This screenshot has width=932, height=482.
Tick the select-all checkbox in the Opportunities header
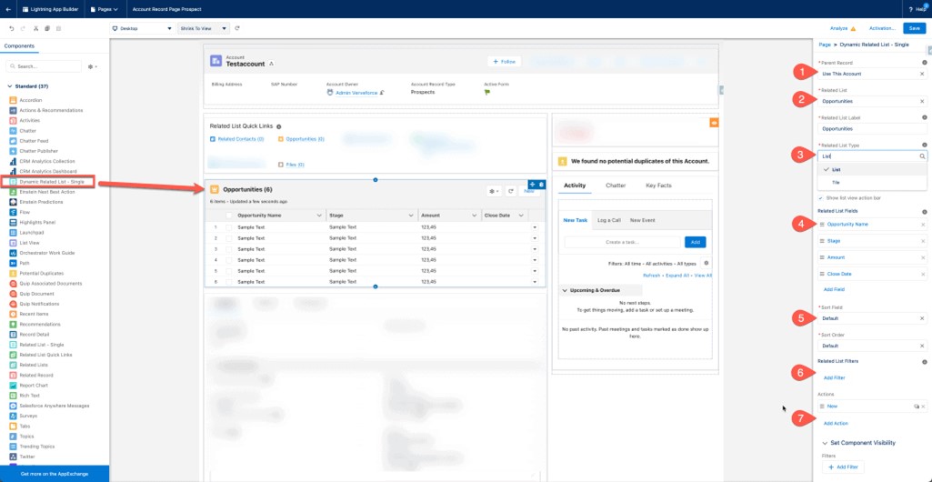pos(229,216)
